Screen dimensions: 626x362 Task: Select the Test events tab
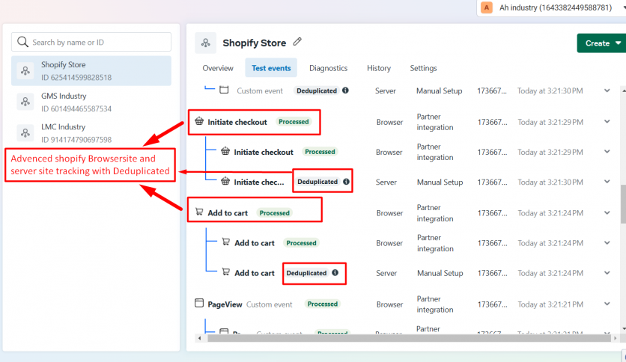pyautogui.click(x=271, y=68)
